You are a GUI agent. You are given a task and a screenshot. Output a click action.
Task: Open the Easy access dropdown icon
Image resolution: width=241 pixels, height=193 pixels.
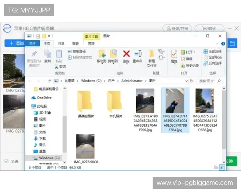coord(161,57)
